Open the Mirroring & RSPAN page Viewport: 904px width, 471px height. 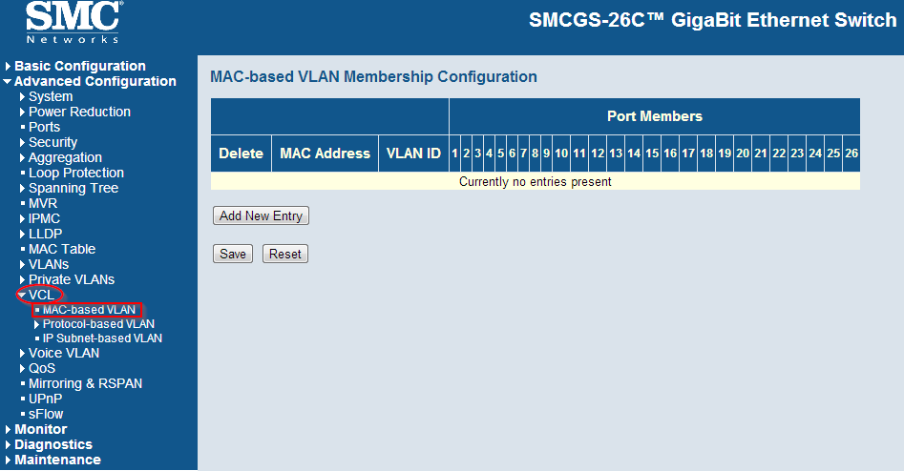[85, 383]
